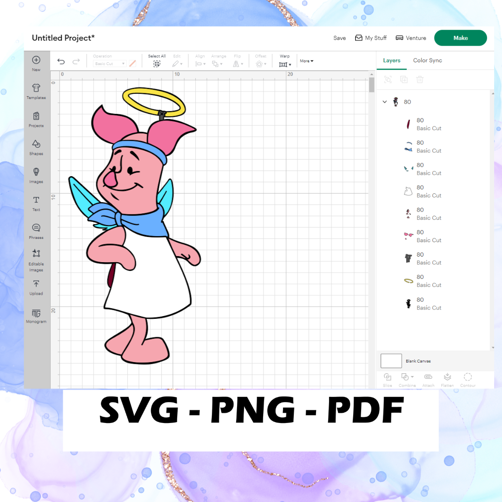502x502 pixels.
Task: Click the 80 group thumbnail
Action: [396, 102]
